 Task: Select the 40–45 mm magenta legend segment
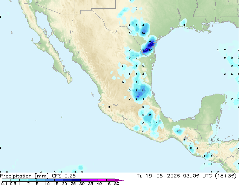pos(102,180)
